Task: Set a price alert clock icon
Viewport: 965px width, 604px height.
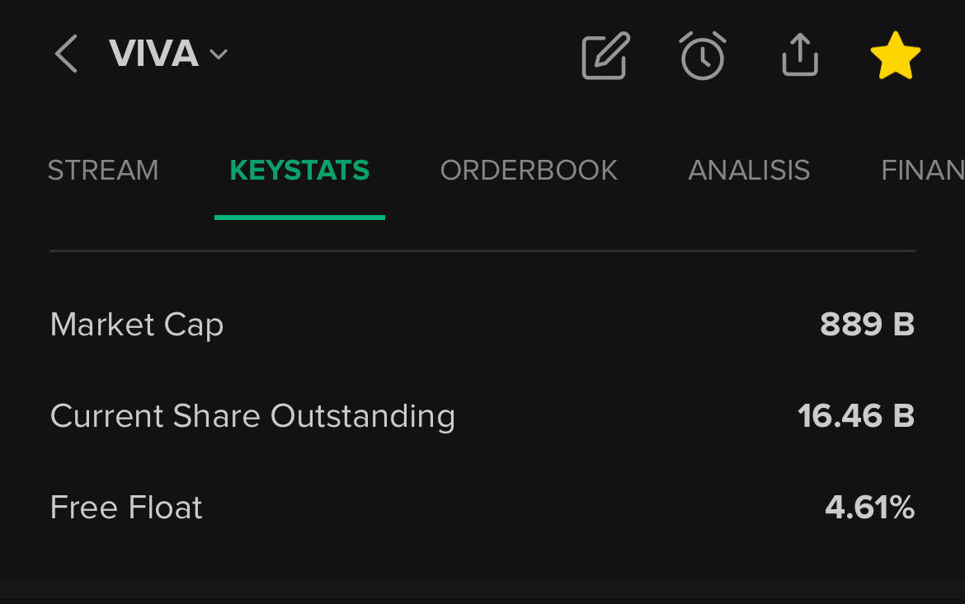Action: 703,56
